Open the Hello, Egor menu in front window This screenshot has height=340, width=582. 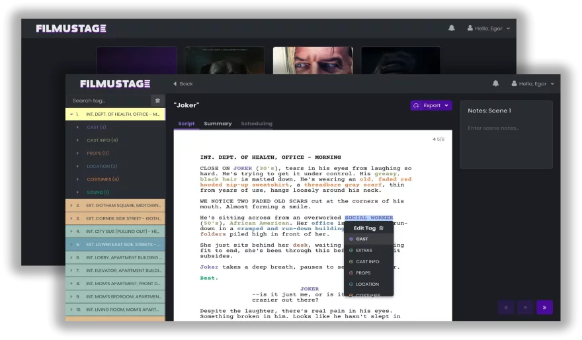point(532,84)
